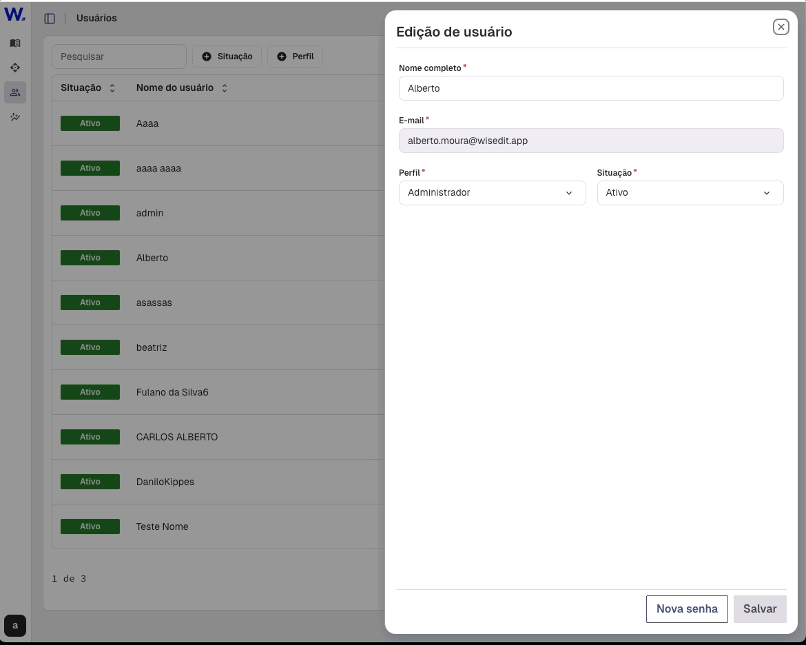
Task: Add a Situação filter above the table
Action: tap(227, 57)
